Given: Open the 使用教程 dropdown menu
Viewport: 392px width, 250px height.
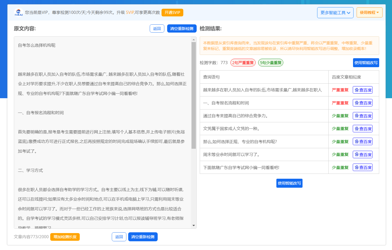Looking at the screenshot, I should point(369,13).
